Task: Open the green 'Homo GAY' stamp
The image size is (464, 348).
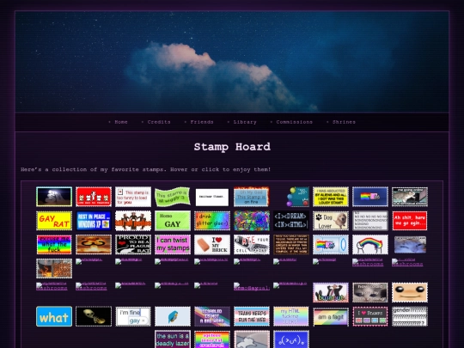Action: pos(173,221)
